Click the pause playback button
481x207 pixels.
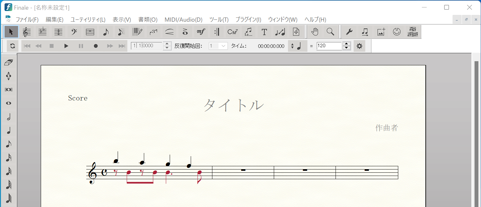click(81, 46)
